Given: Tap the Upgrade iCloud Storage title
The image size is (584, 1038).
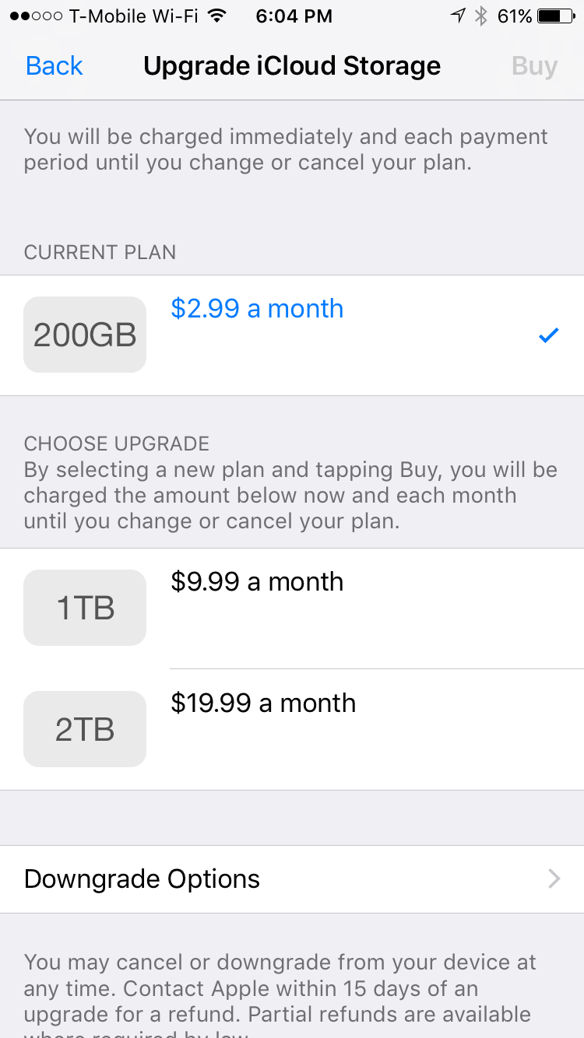Looking at the screenshot, I should 291,66.
